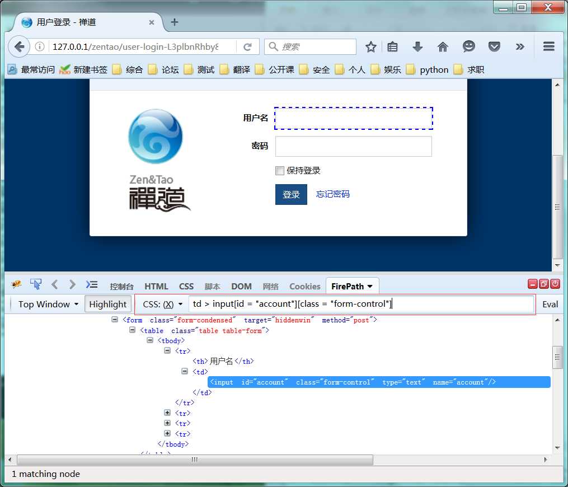Expand the second collapsed tr node
Viewport: 568px width, 487px height.
pos(167,413)
